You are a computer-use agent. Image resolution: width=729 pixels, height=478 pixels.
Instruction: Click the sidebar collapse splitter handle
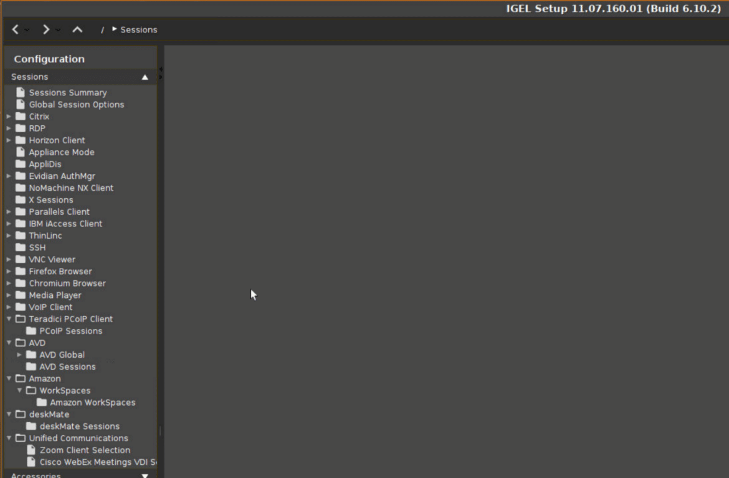point(160,73)
